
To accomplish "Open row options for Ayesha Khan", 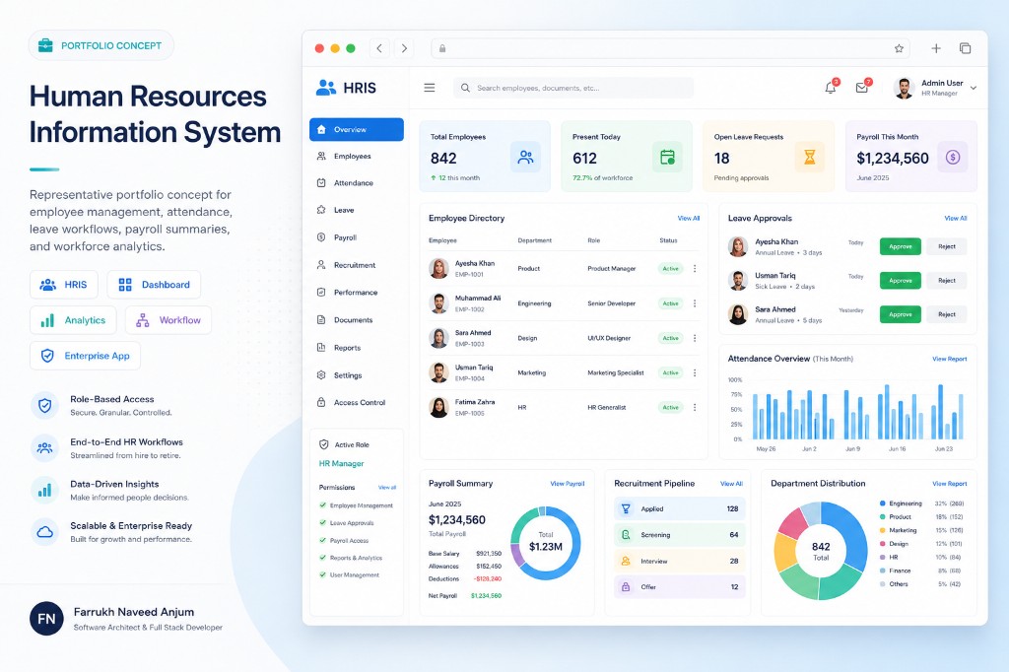I will tap(695, 268).
